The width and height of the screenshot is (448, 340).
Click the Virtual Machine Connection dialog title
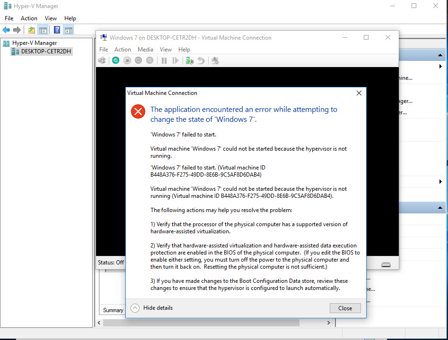[162, 93]
